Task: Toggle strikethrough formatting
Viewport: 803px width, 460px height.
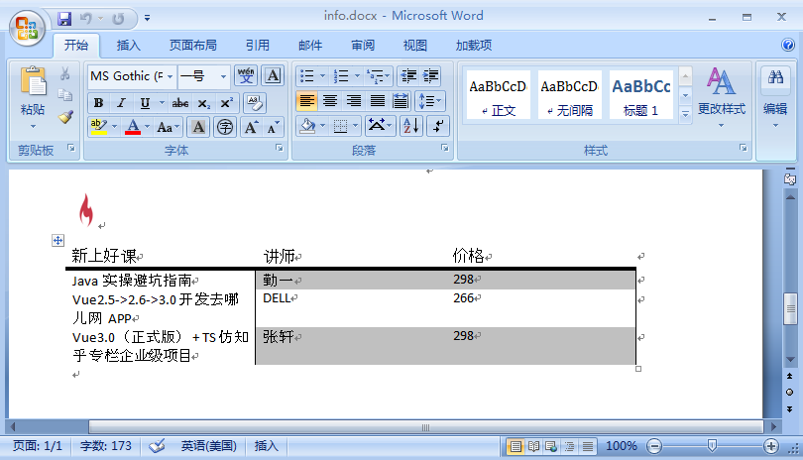Action: [179, 103]
